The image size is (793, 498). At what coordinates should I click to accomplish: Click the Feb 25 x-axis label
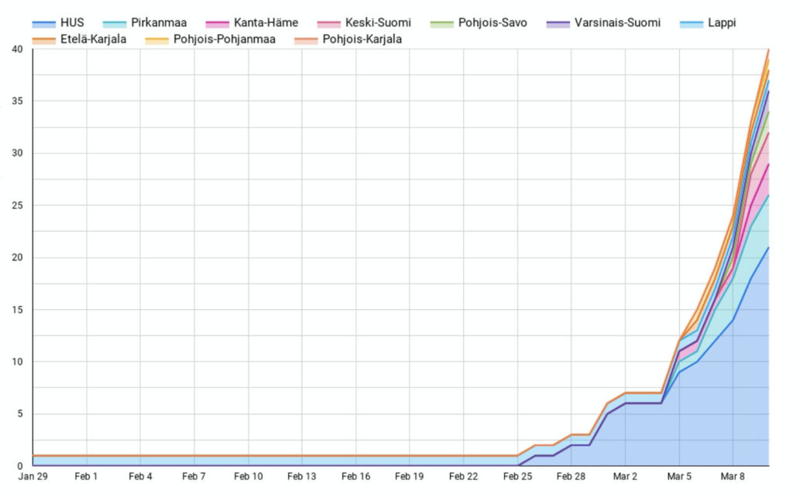coord(518,476)
